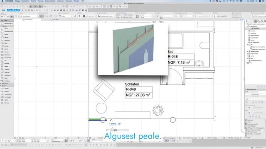Select the Detail tool

point(7,100)
